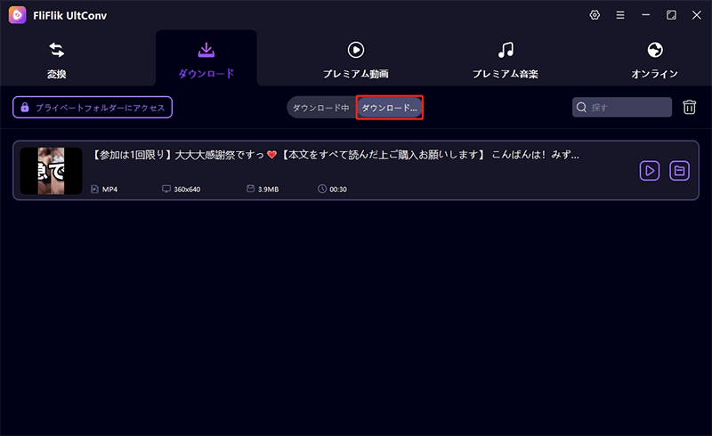Open the プレミアム動画 tab

click(x=355, y=59)
